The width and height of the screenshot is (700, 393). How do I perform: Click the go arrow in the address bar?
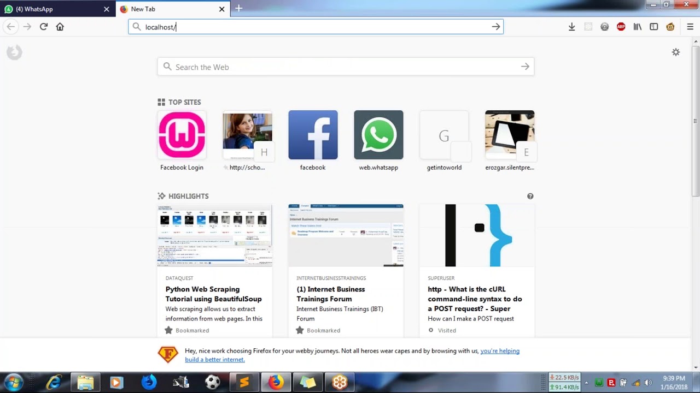click(495, 27)
